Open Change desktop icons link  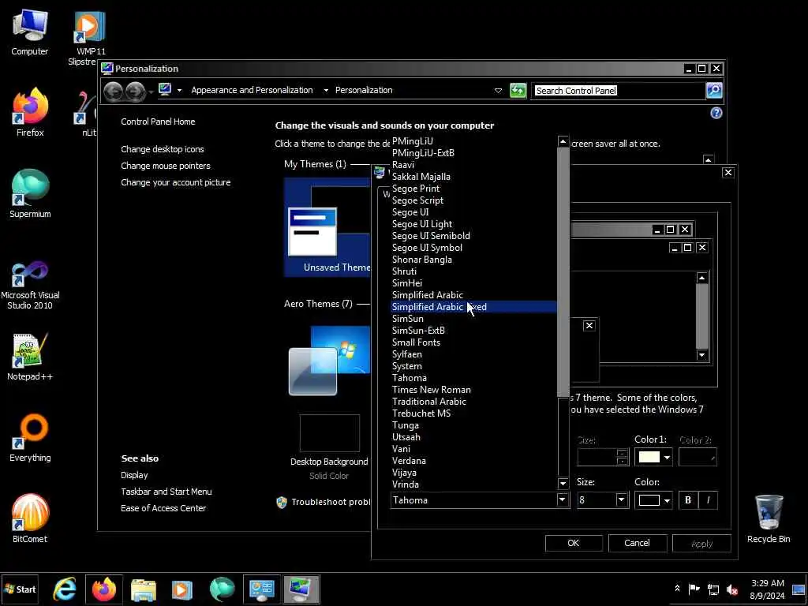tap(163, 149)
